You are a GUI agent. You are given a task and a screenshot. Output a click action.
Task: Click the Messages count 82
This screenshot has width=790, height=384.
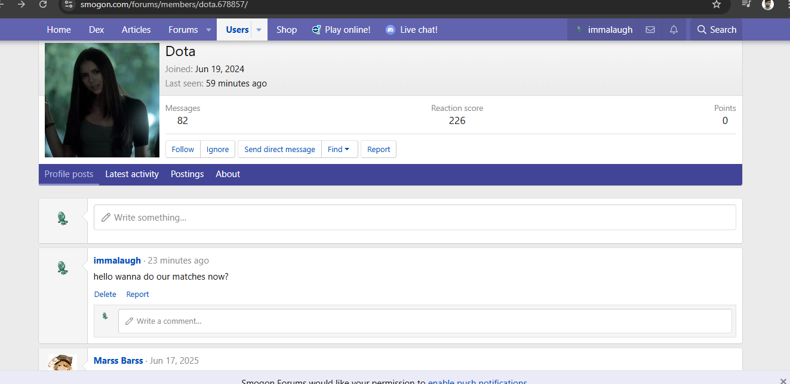tap(183, 120)
